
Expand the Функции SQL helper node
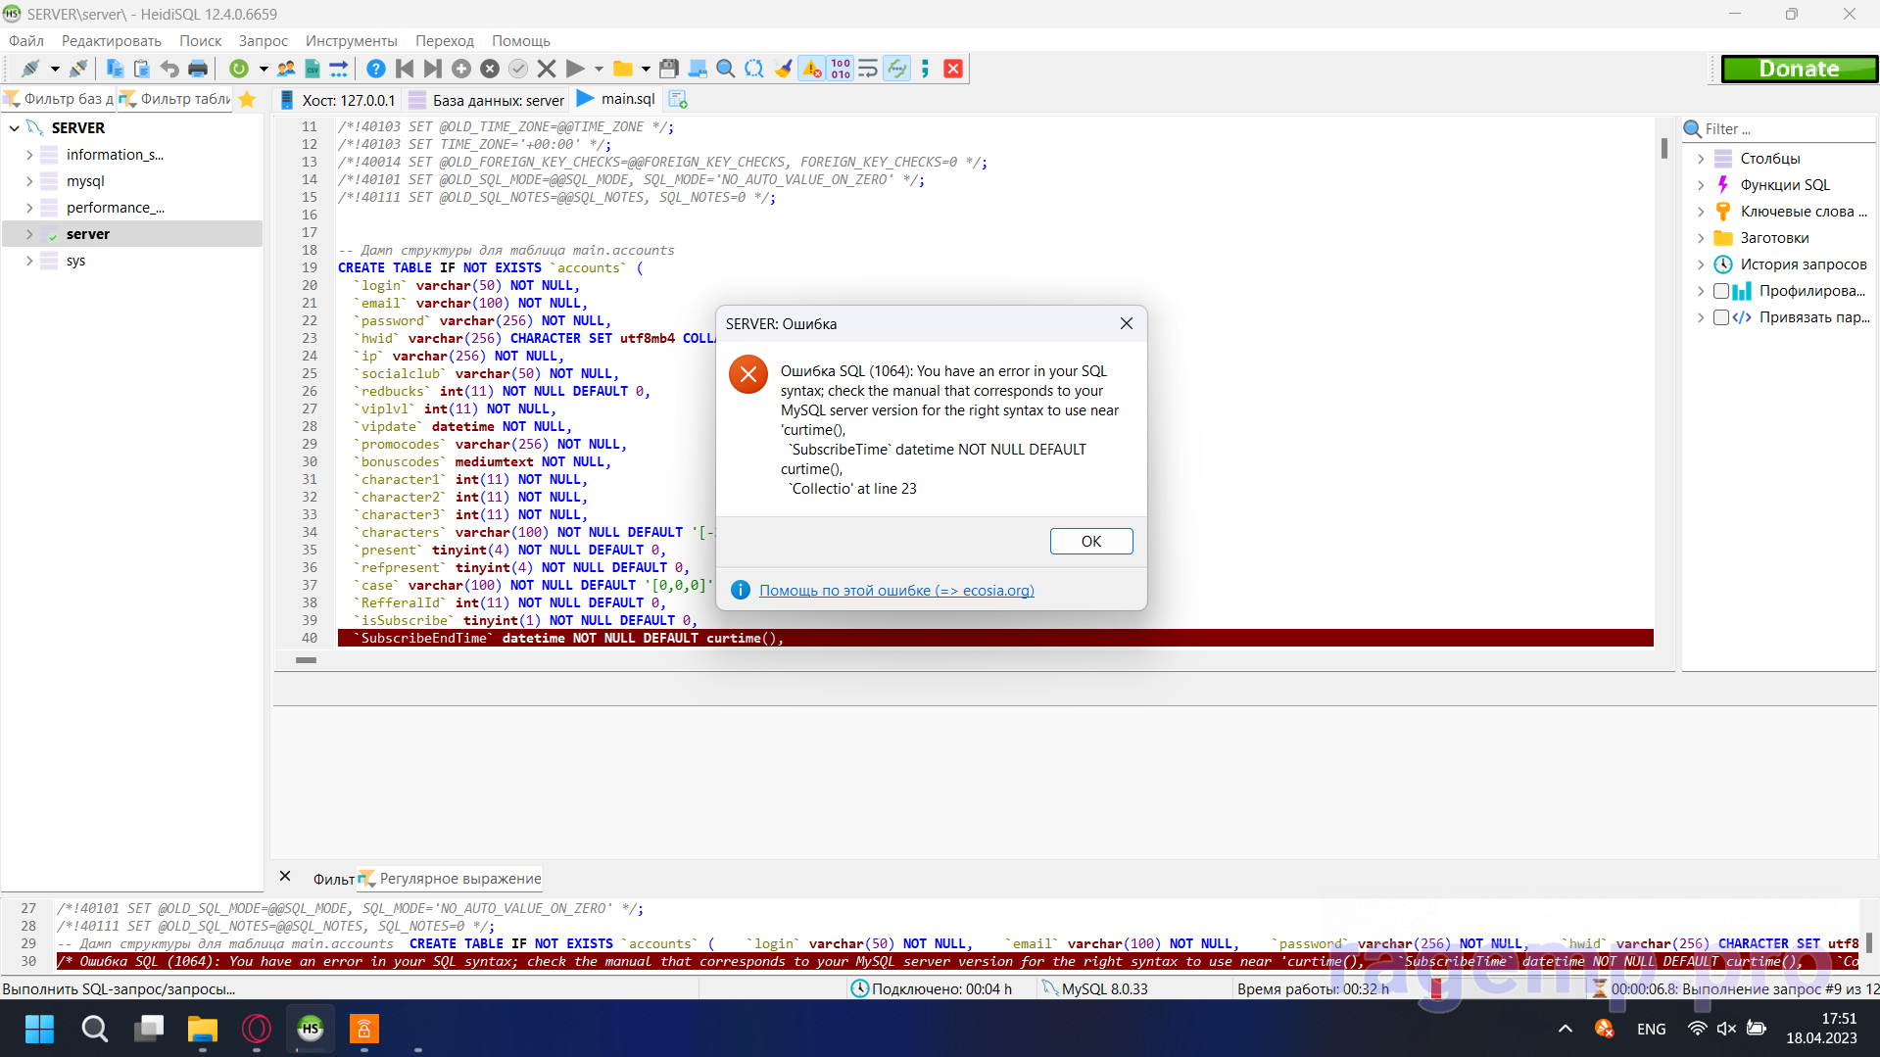point(1701,185)
